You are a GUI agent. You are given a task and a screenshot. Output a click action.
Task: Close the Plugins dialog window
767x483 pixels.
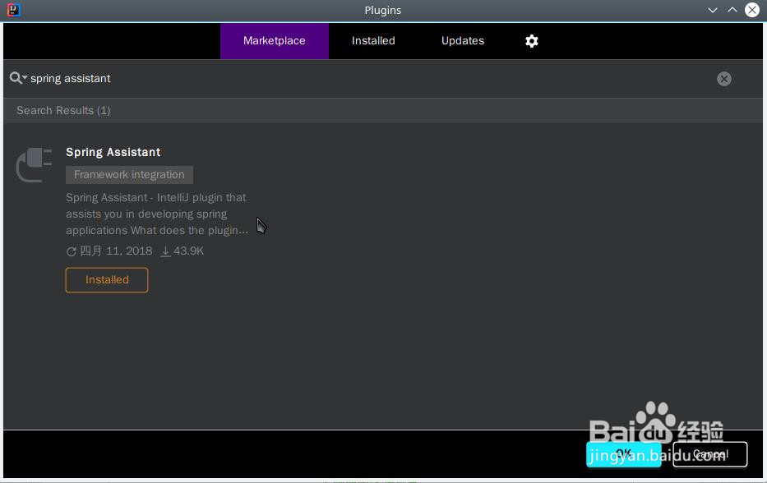[x=752, y=10]
